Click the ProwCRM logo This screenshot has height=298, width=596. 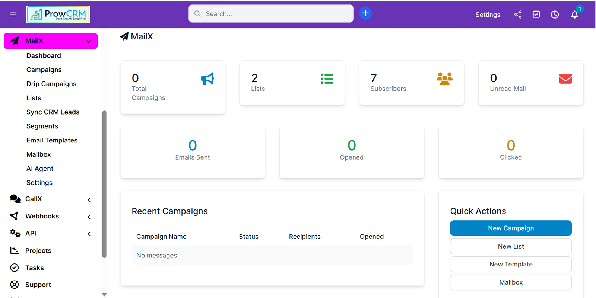(x=58, y=15)
